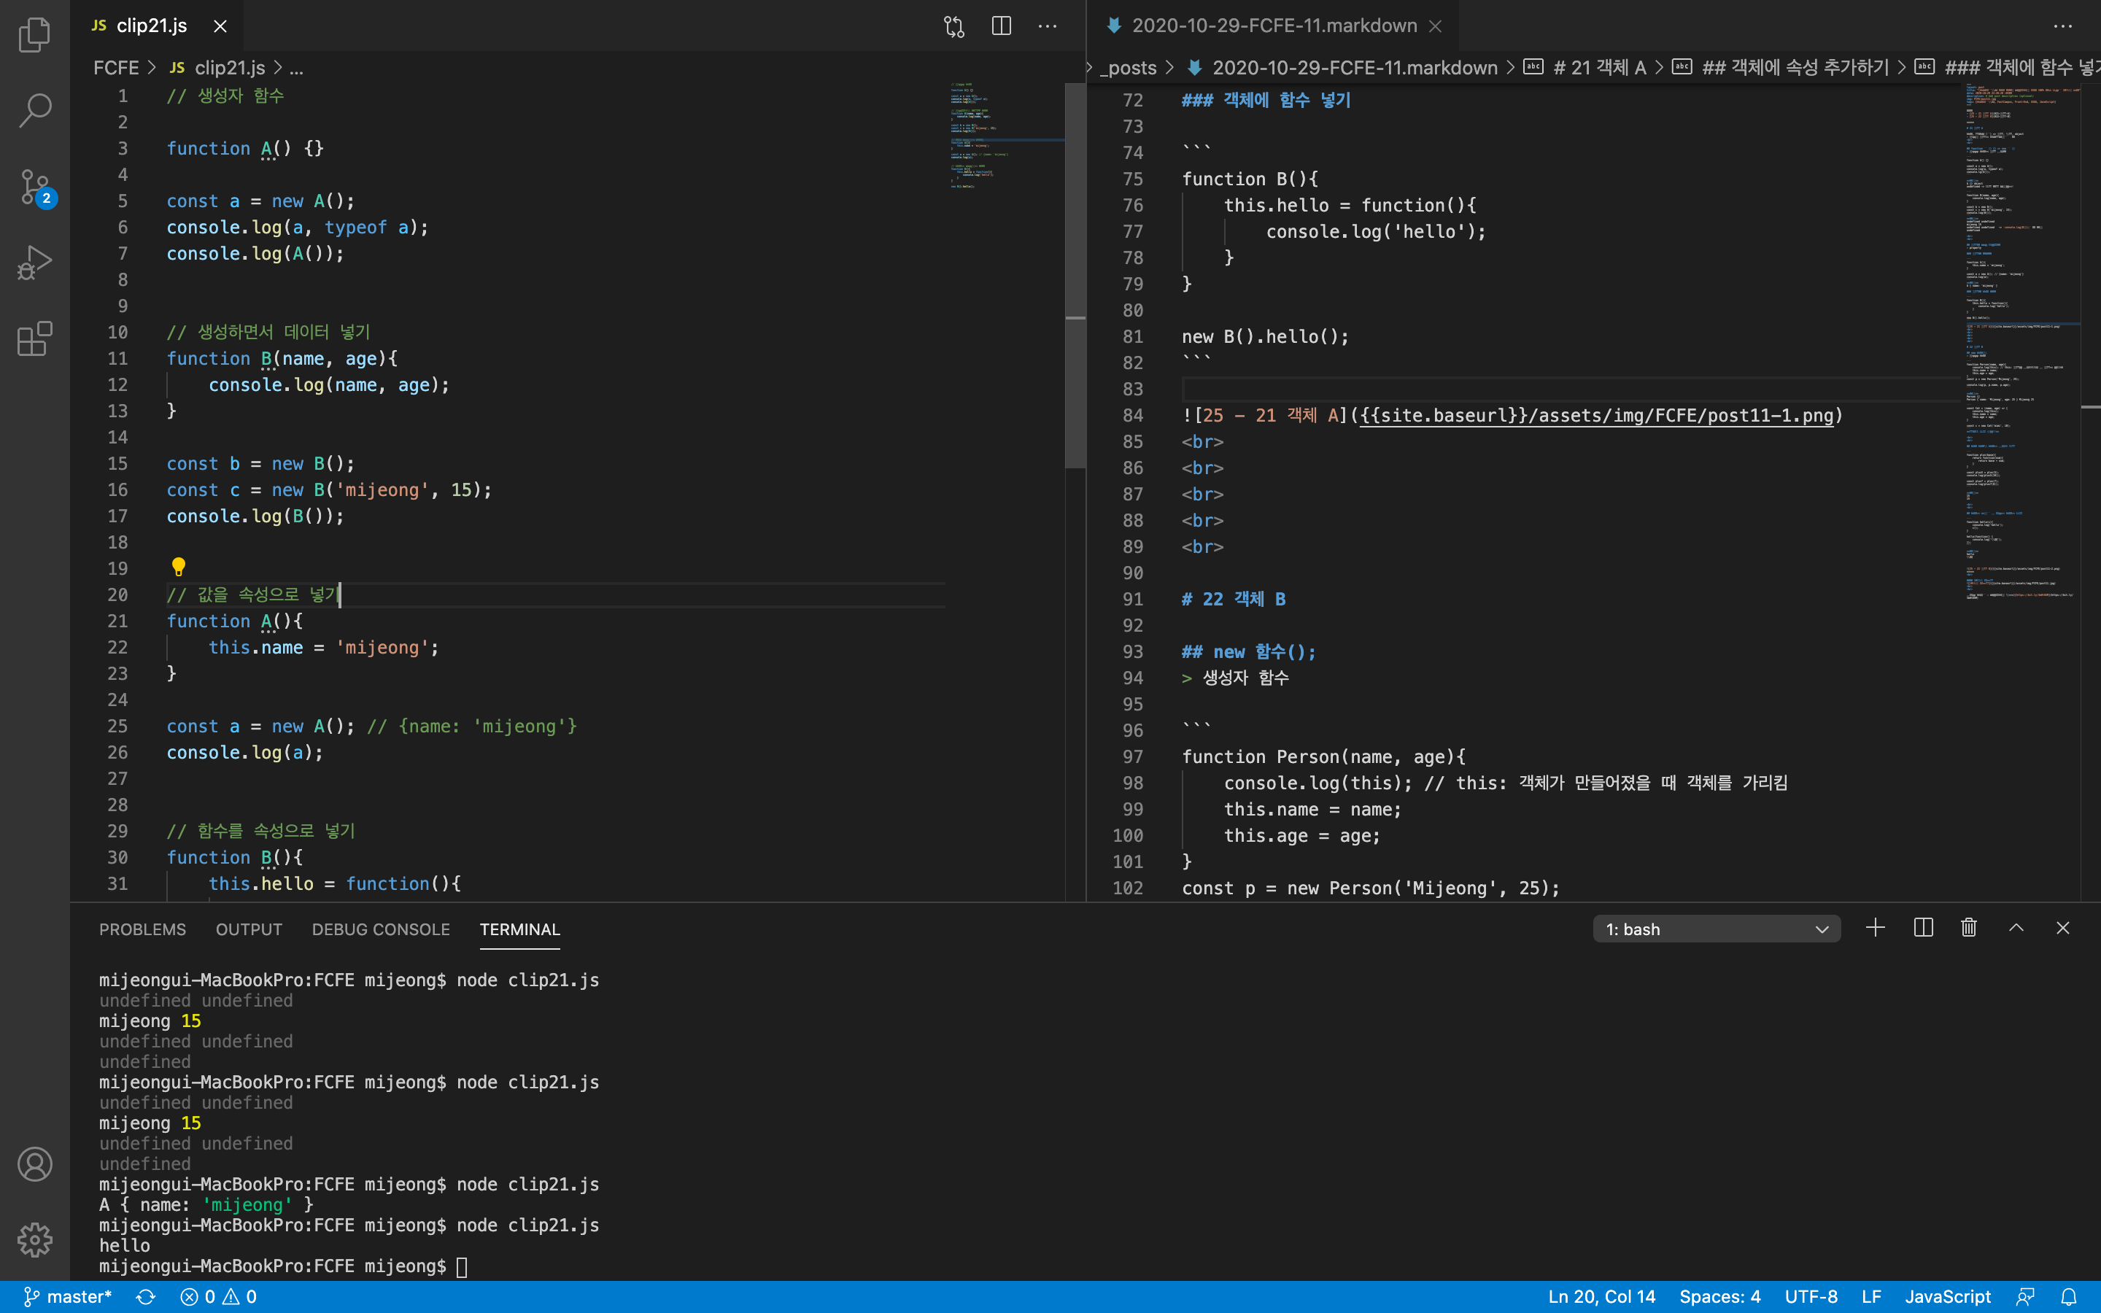Click the lightbulb code action icon
2101x1313 pixels.
(179, 567)
